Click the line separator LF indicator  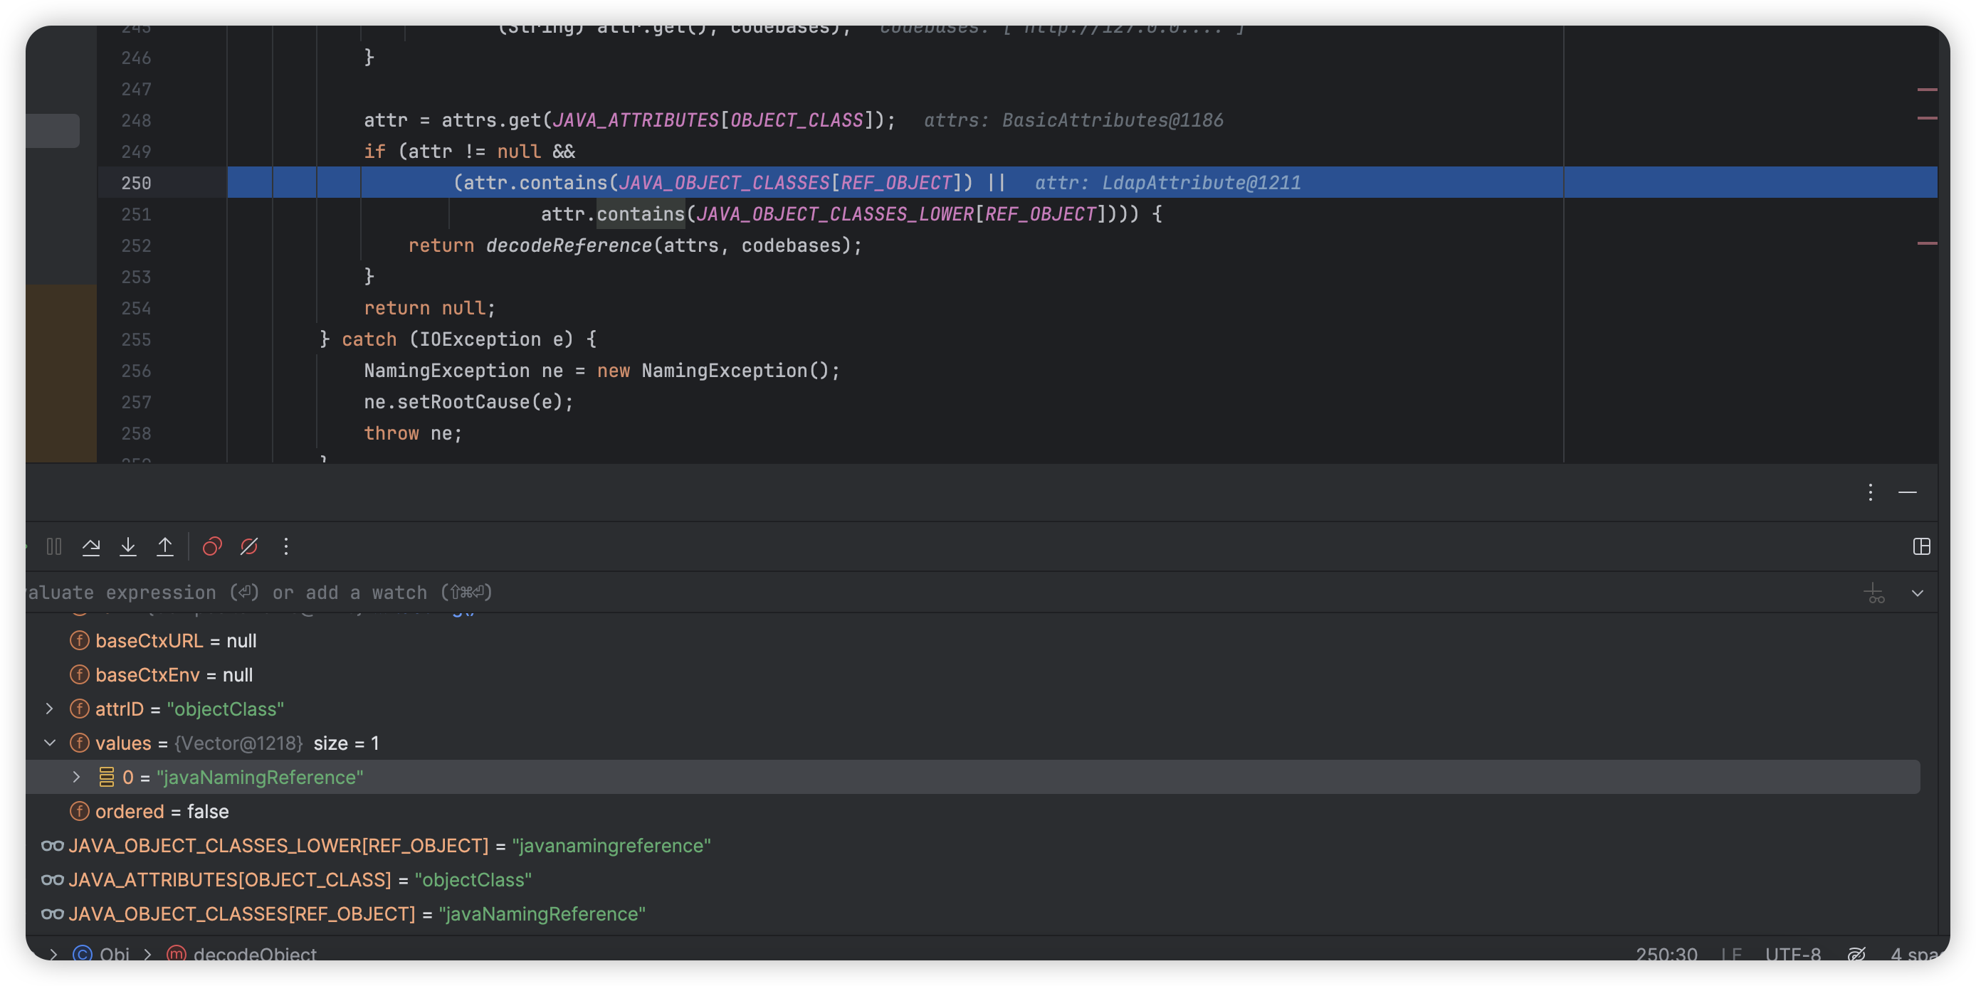pos(1730,954)
